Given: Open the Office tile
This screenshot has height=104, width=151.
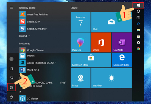Looking at the screenshot, I should click(x=101, y=42).
